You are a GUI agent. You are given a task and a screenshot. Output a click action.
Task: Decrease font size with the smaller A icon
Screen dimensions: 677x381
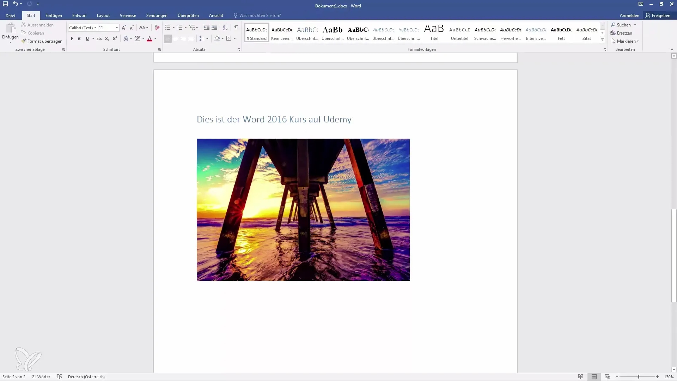(132, 28)
